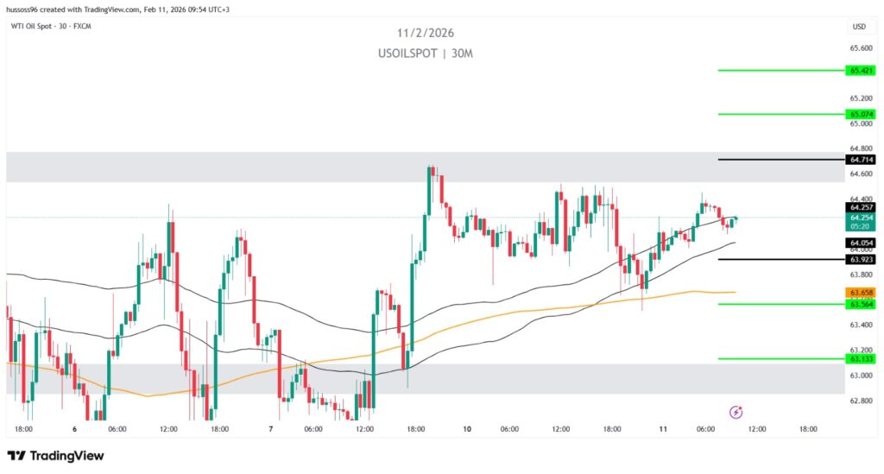Click the 63.133 green price label
The image size is (884, 474).
862,358
